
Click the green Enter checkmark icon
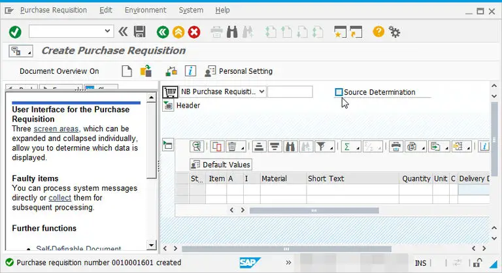(x=15, y=32)
